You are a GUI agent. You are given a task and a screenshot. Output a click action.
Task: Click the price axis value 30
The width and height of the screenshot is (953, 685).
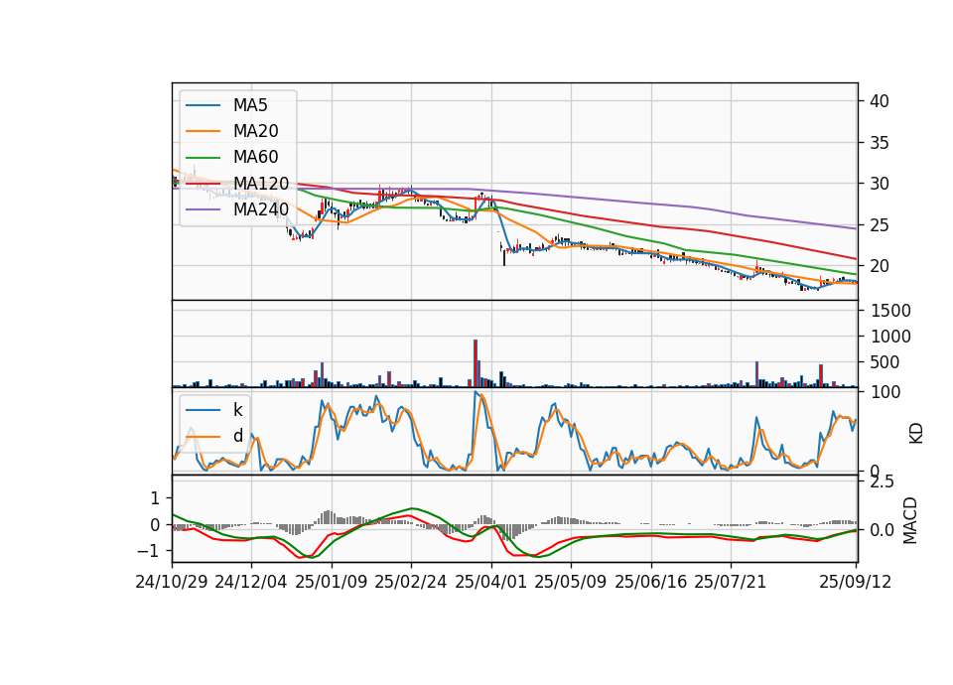coord(879,184)
